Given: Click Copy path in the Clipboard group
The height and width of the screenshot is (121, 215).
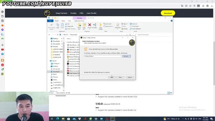Looking at the screenshot, I should tap(69, 26).
